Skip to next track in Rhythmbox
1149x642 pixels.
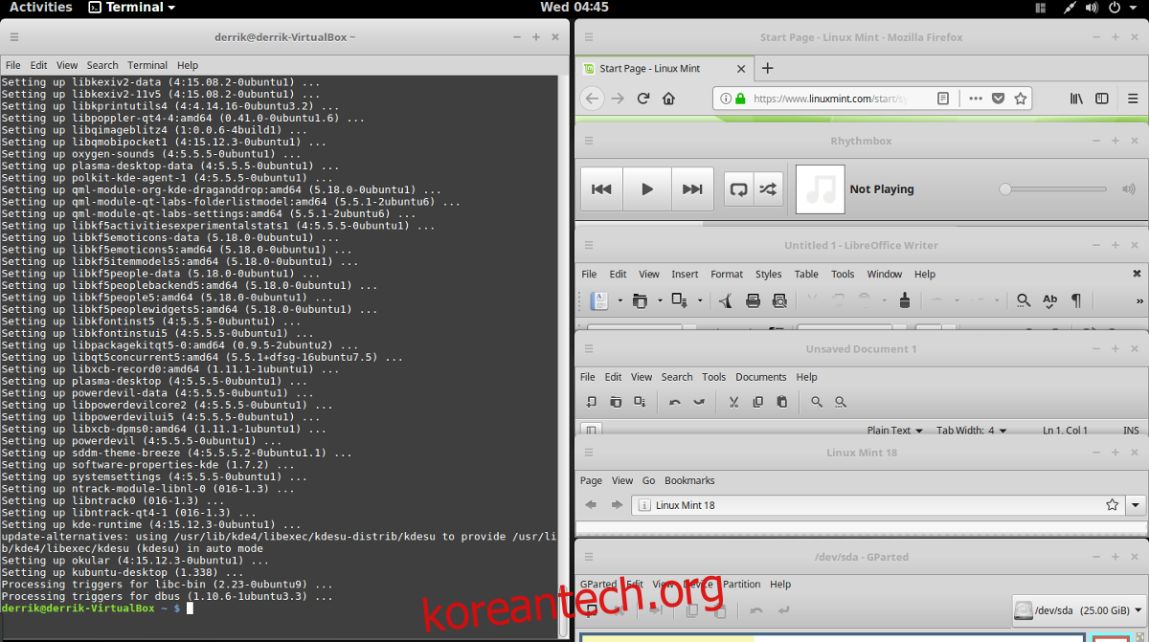[692, 189]
